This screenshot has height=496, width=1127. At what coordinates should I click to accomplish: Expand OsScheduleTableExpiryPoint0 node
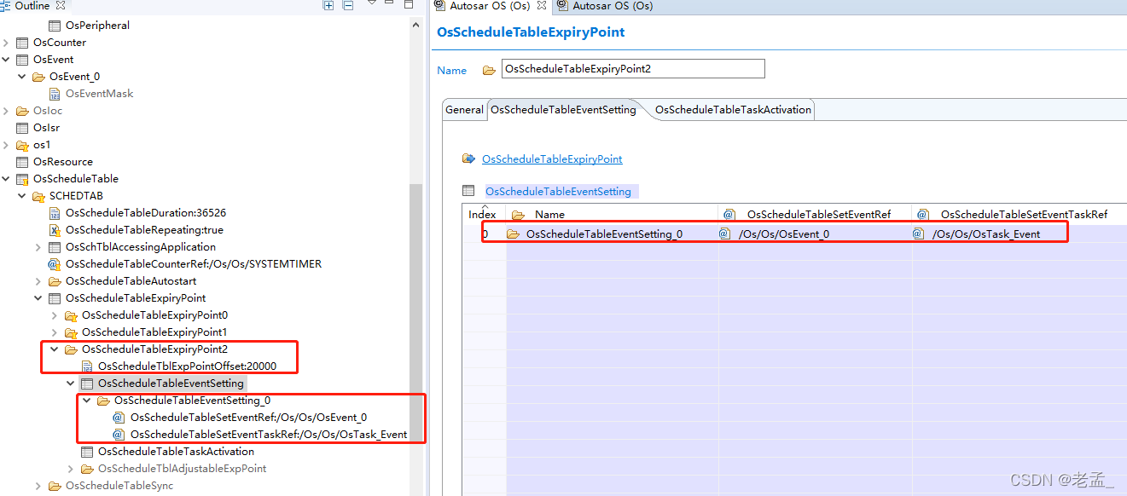pyautogui.click(x=55, y=315)
